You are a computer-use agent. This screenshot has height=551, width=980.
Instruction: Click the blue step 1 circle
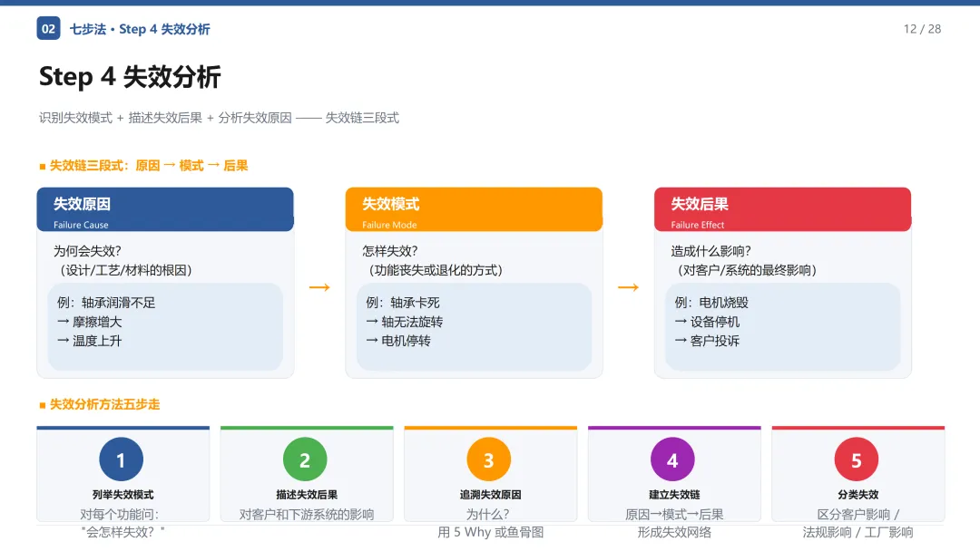[x=122, y=459]
